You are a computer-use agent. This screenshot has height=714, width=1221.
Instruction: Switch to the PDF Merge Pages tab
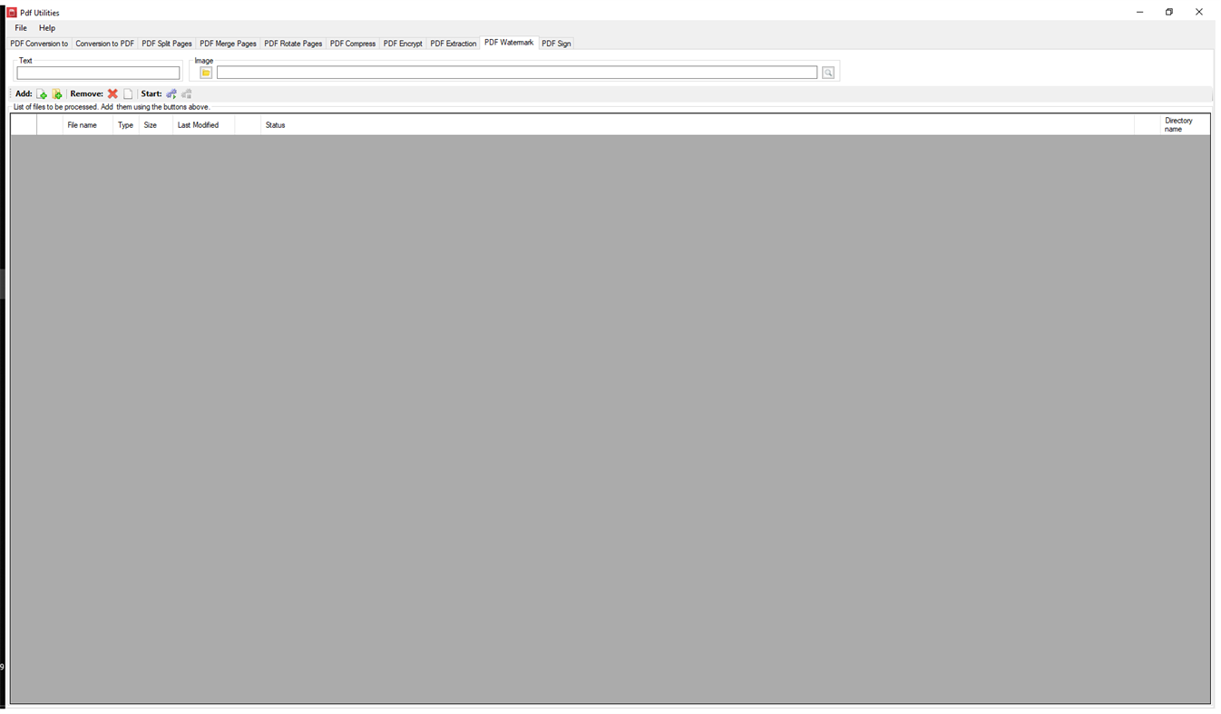(228, 43)
